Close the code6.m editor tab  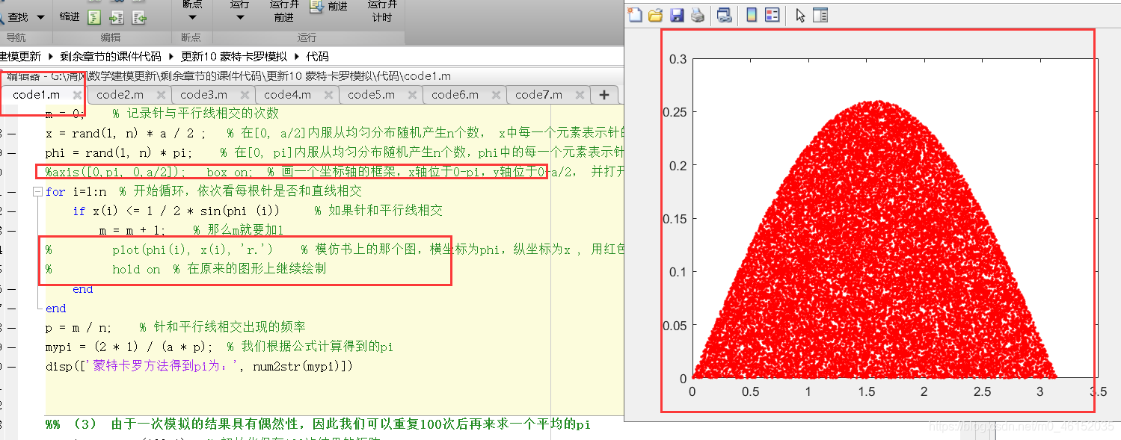tap(495, 95)
